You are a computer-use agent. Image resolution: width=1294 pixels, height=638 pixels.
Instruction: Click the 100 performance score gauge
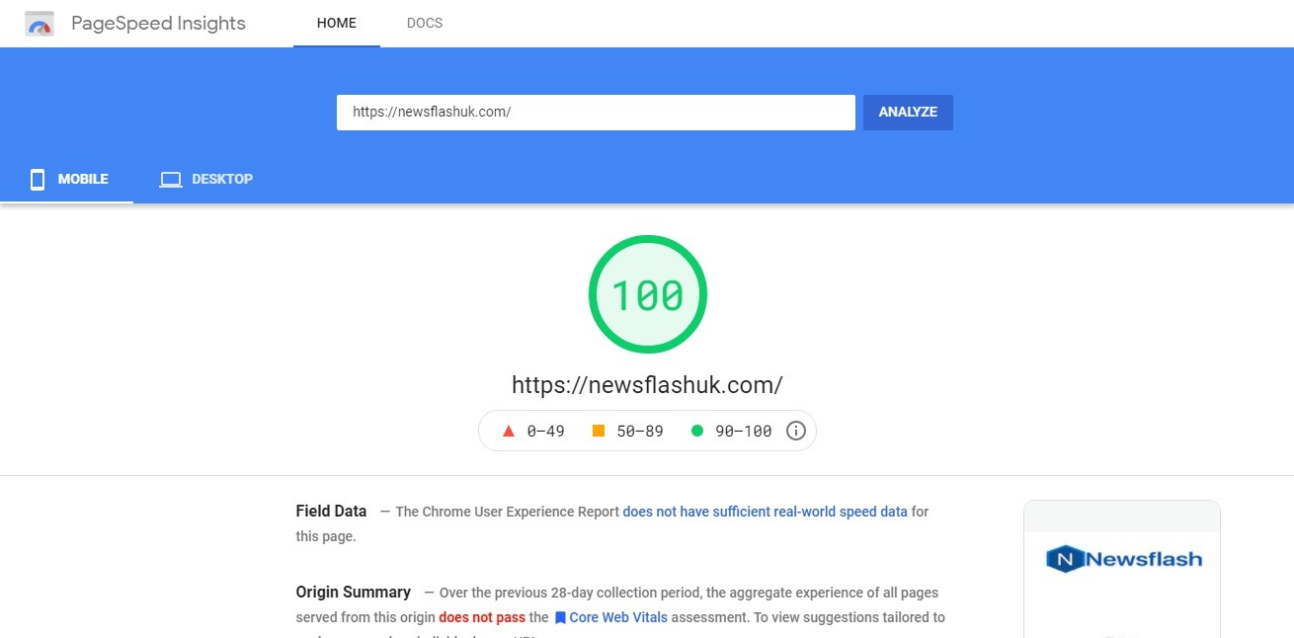648,294
